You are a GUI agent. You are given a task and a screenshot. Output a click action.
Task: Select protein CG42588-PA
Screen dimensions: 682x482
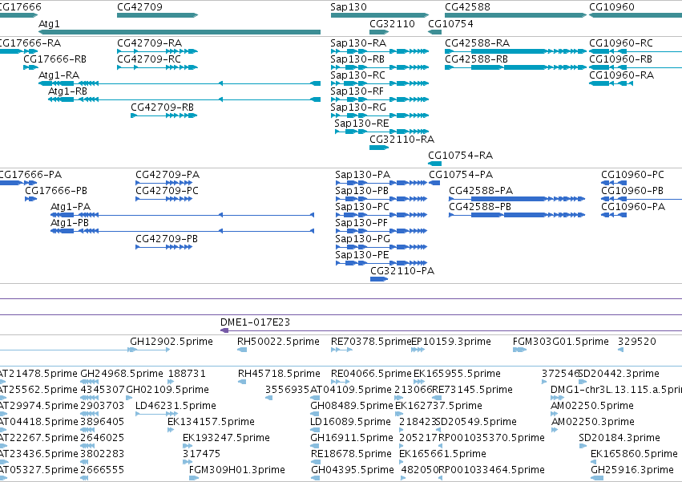(517, 199)
